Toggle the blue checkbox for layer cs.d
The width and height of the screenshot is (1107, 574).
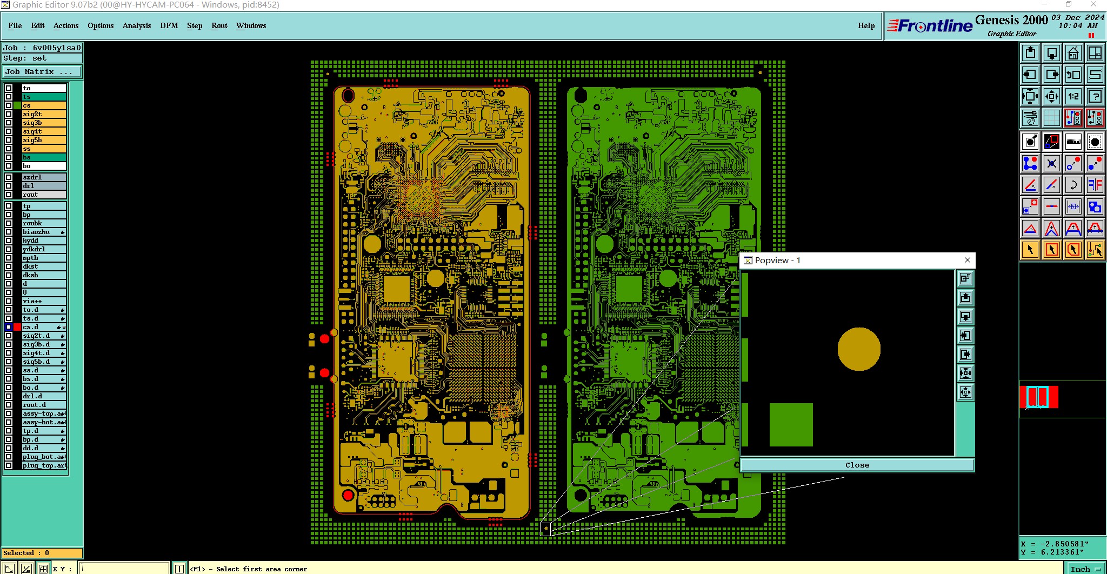click(9, 327)
